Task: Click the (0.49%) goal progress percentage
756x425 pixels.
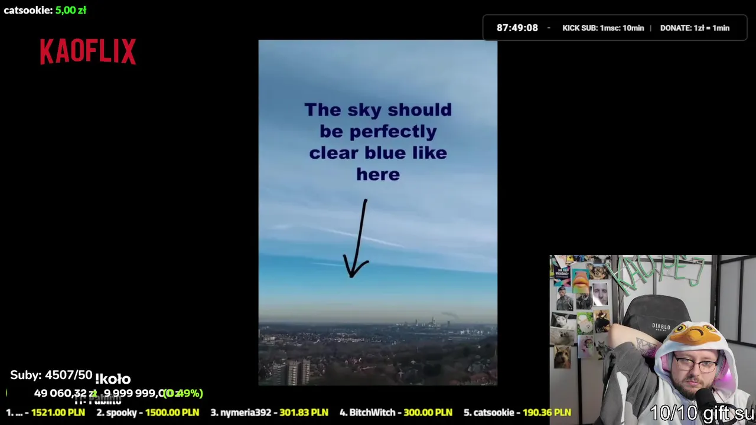Action: pyautogui.click(x=183, y=393)
